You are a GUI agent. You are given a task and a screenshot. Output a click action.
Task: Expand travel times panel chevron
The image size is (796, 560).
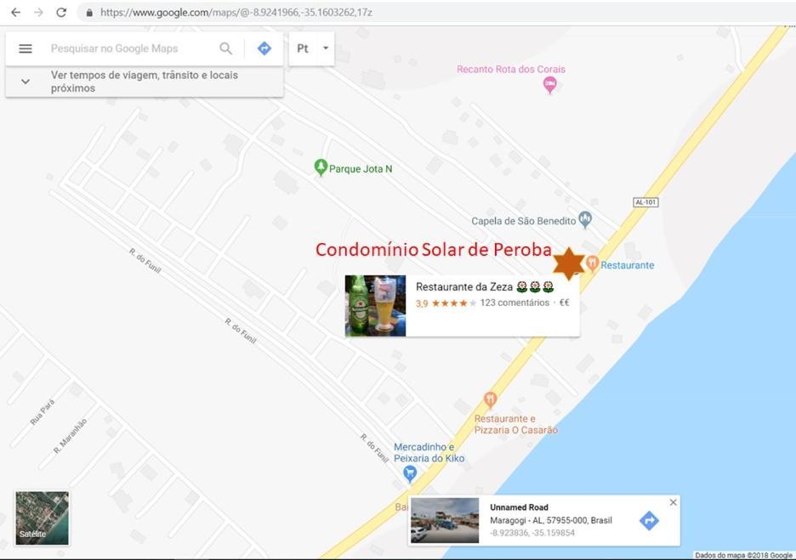point(26,82)
